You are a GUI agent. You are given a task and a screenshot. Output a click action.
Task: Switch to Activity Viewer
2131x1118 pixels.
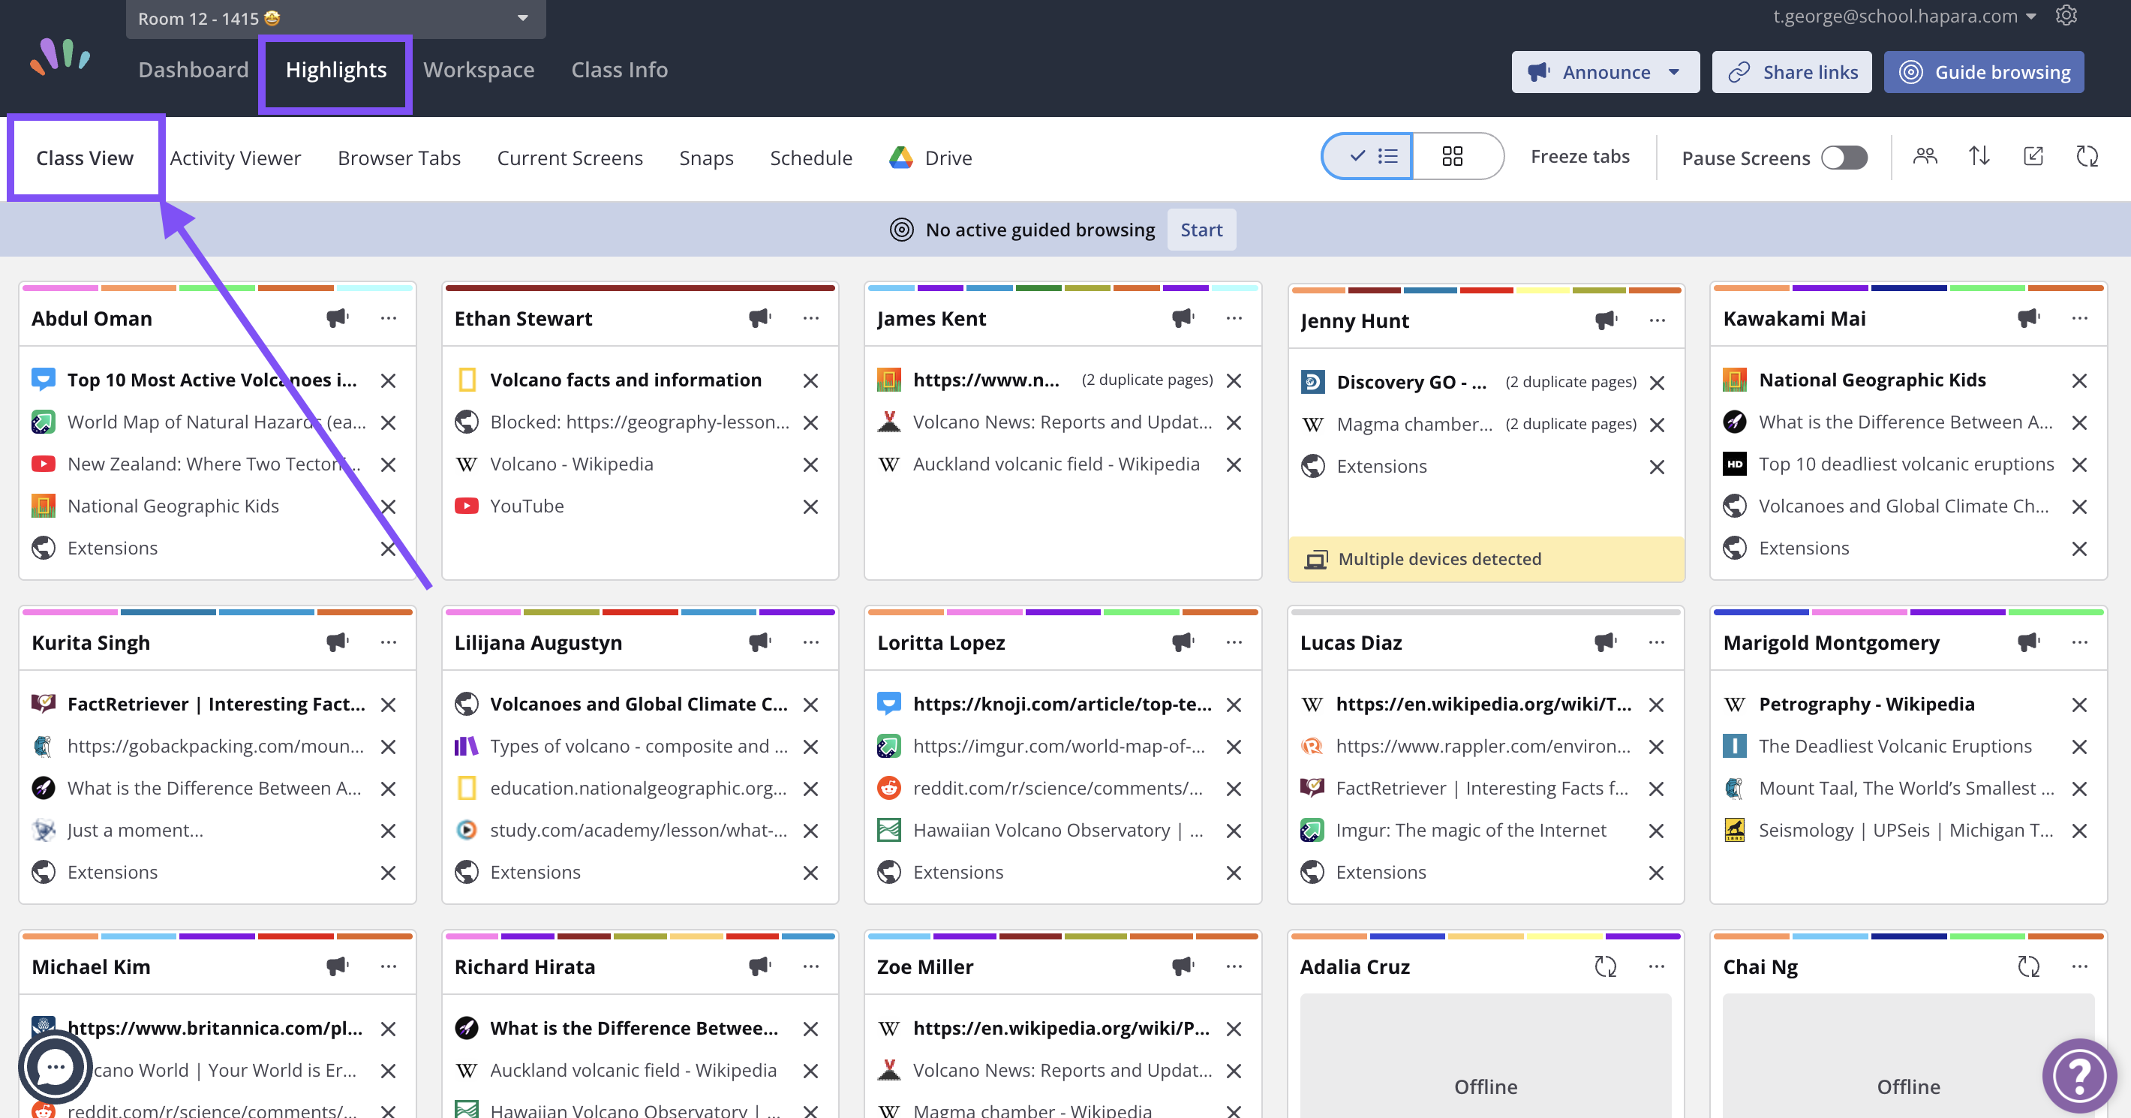(235, 158)
